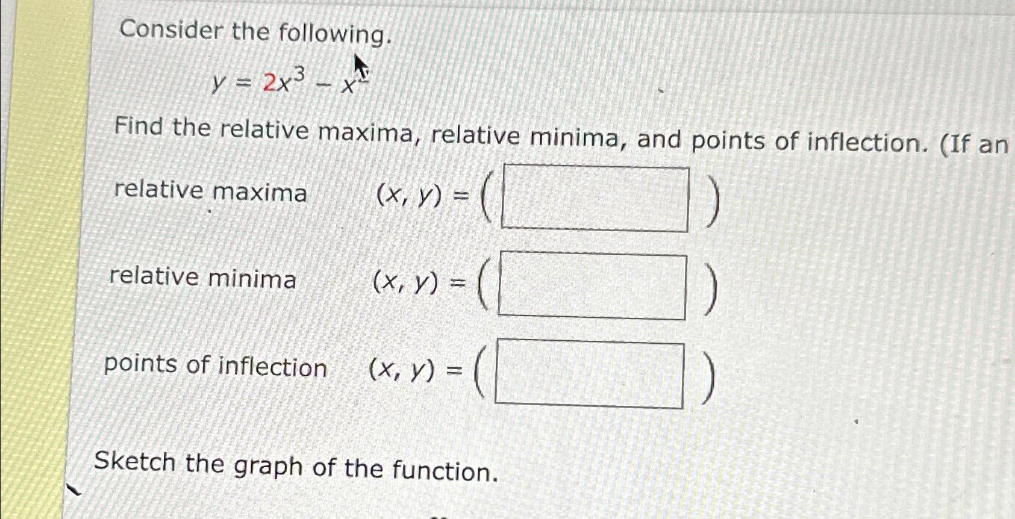
Task: Click the equals sign in the equation
Action: (x=245, y=81)
